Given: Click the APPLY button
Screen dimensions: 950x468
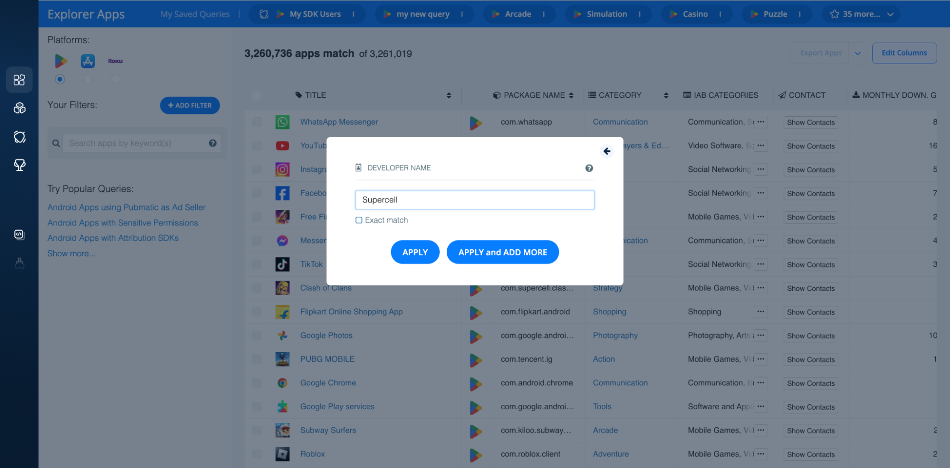Looking at the screenshot, I should tap(415, 252).
